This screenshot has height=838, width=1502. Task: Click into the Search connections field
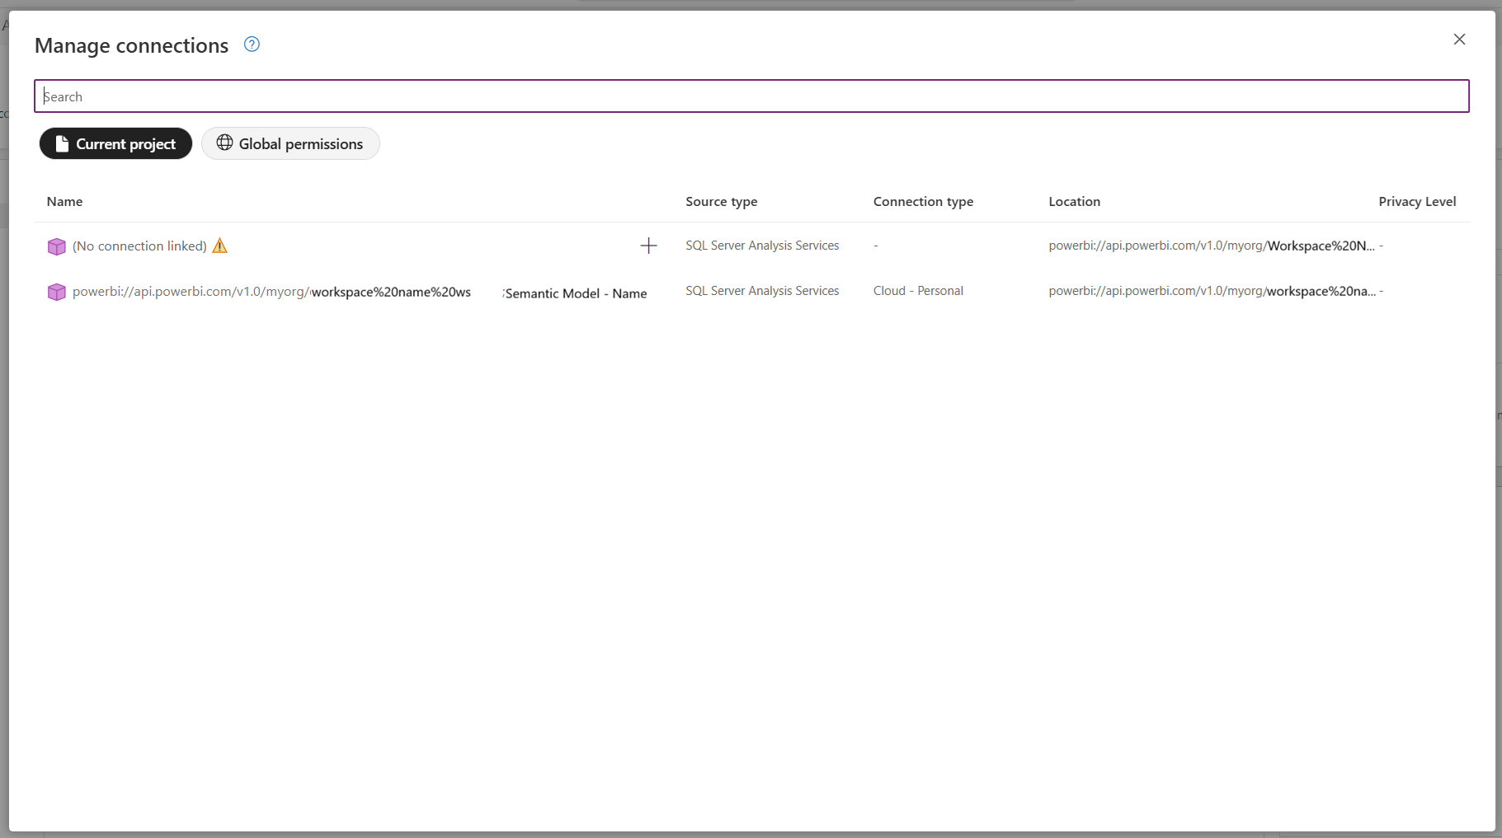coord(751,96)
